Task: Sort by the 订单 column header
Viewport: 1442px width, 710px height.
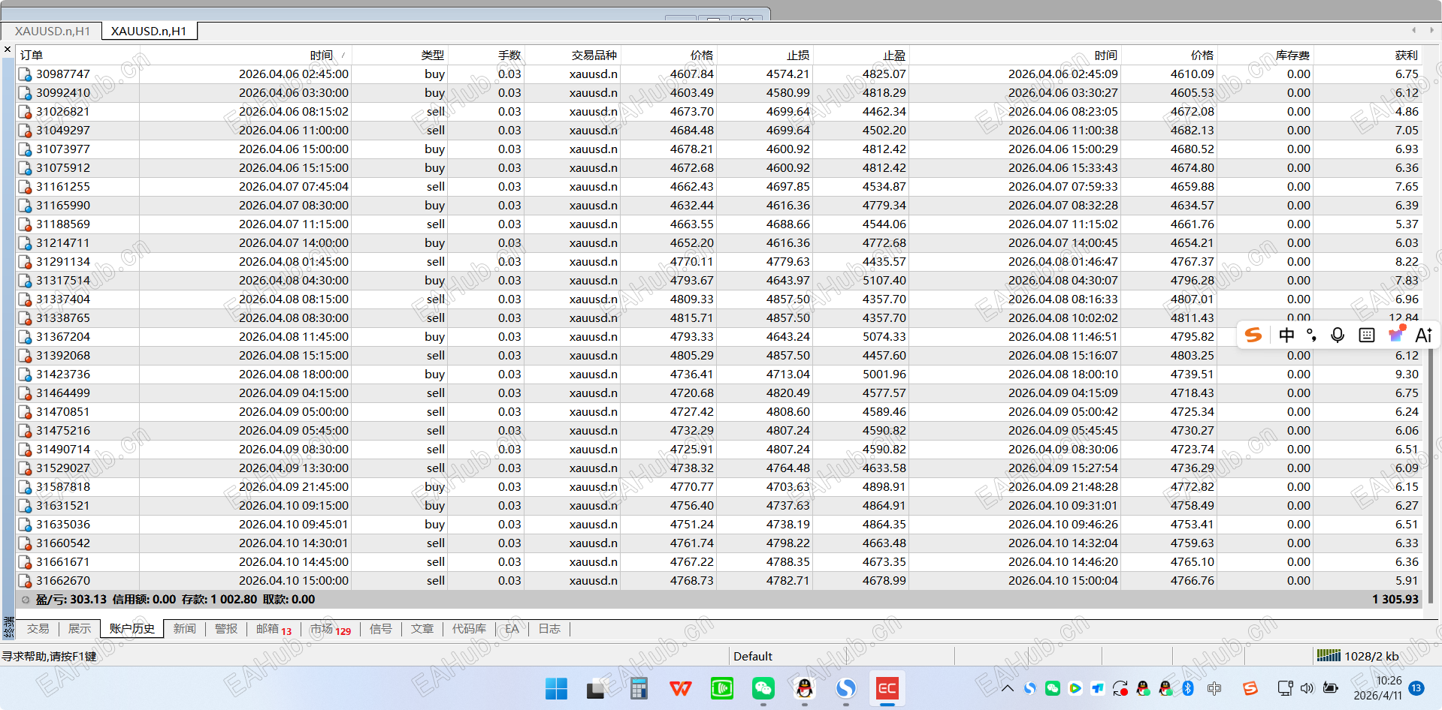Action: [77, 55]
